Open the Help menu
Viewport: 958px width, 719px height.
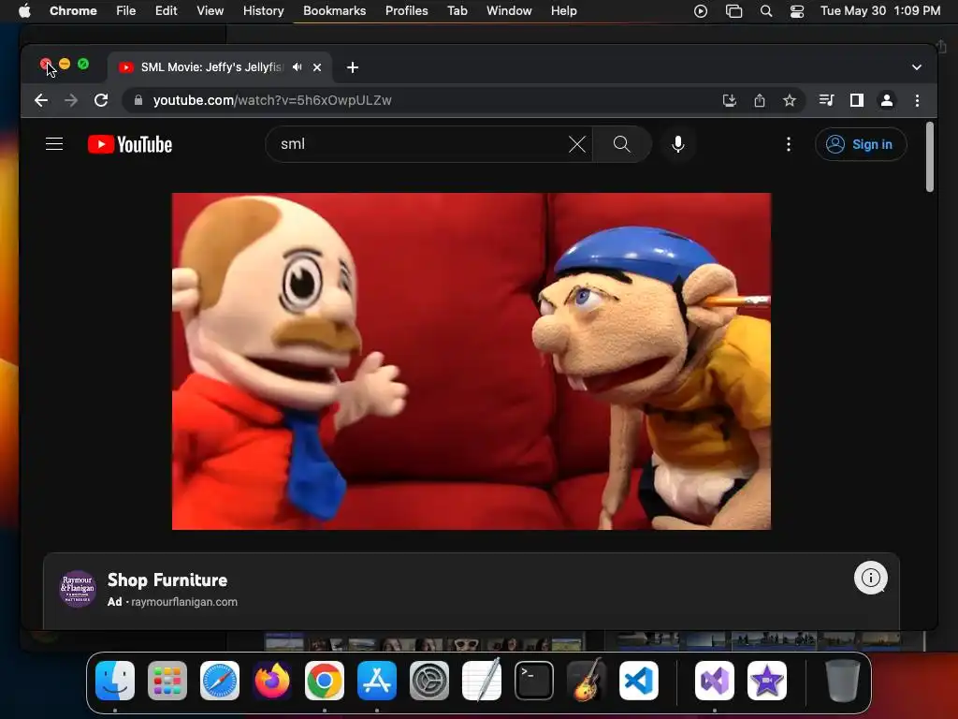click(x=563, y=11)
